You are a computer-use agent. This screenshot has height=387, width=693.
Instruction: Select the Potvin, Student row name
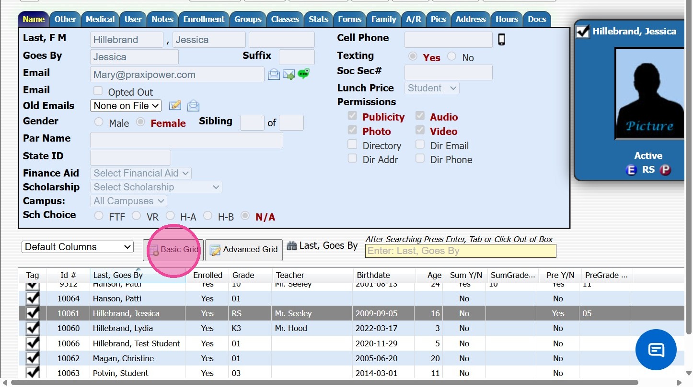point(121,373)
